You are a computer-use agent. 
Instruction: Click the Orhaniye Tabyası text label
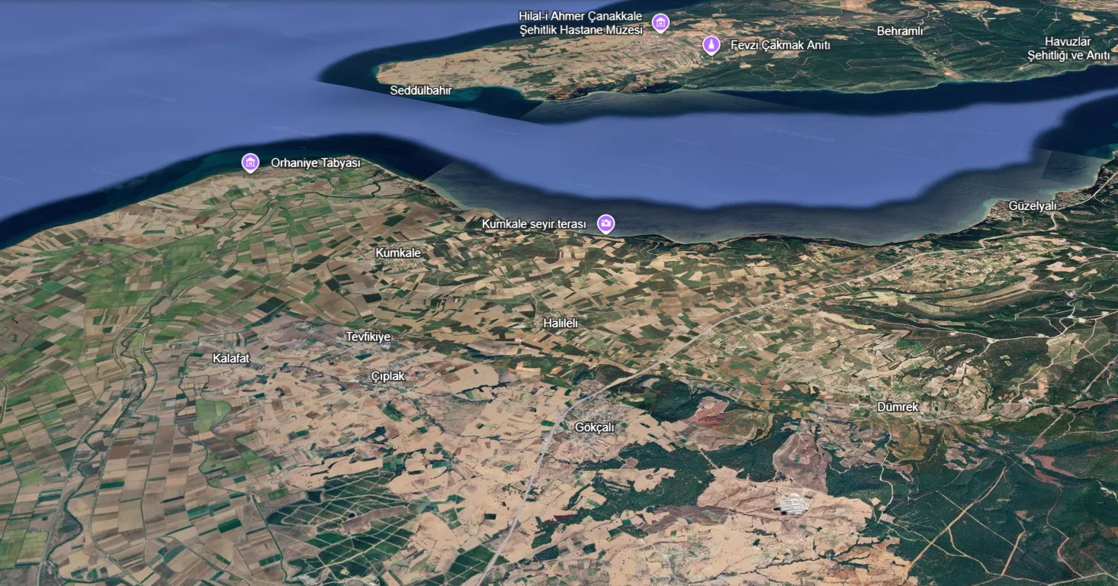click(x=316, y=163)
